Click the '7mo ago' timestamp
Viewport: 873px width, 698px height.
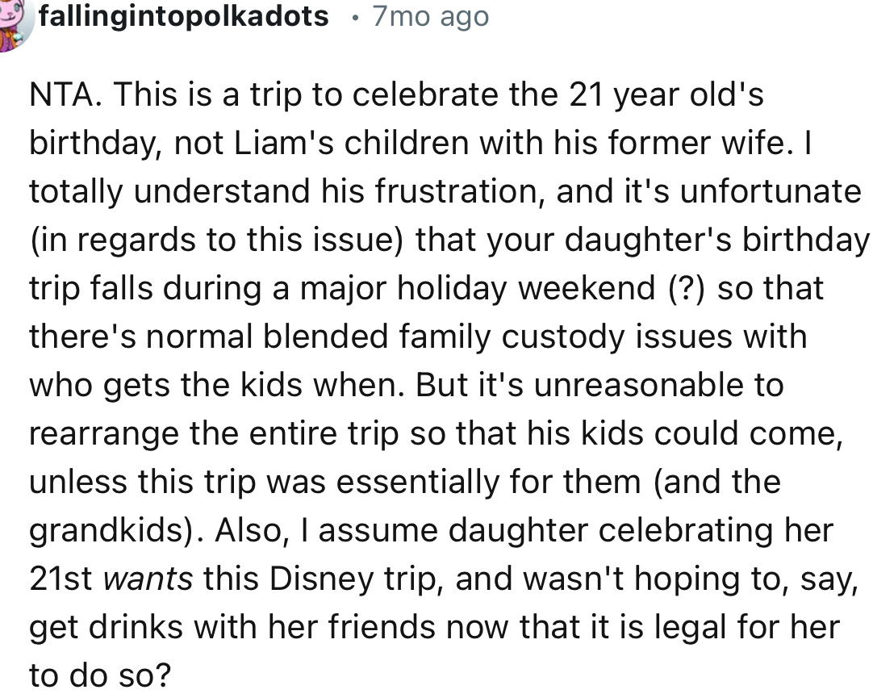tap(430, 16)
